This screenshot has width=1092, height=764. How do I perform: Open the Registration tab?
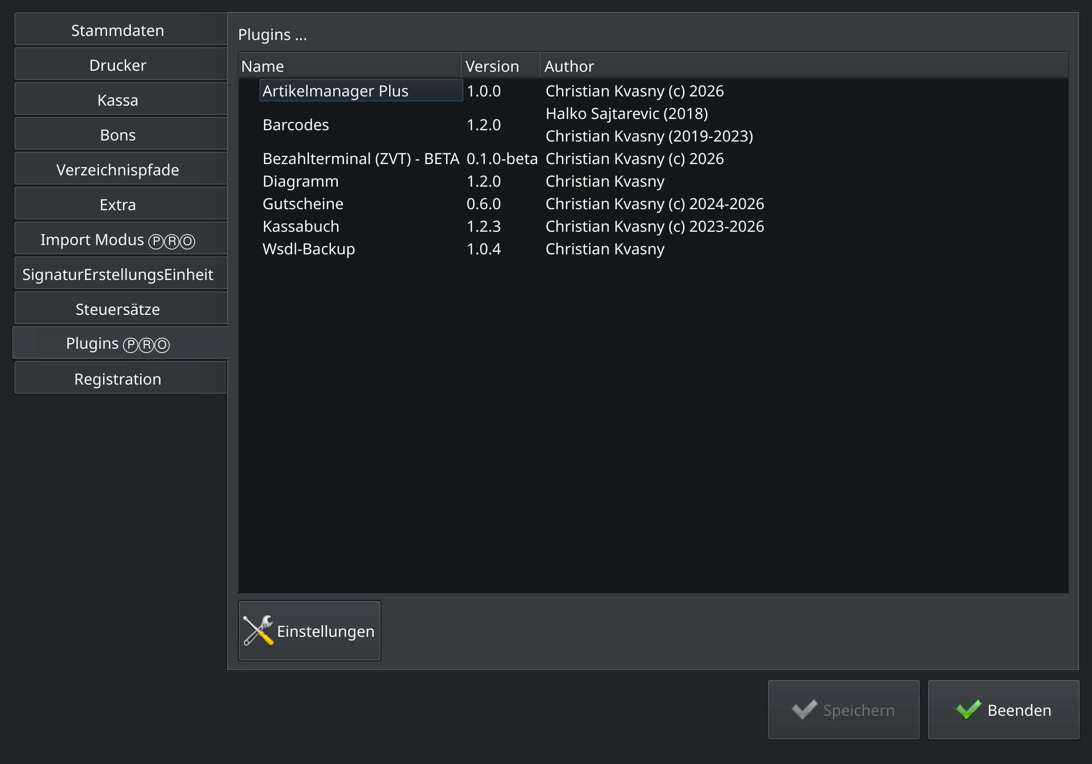[x=120, y=379]
